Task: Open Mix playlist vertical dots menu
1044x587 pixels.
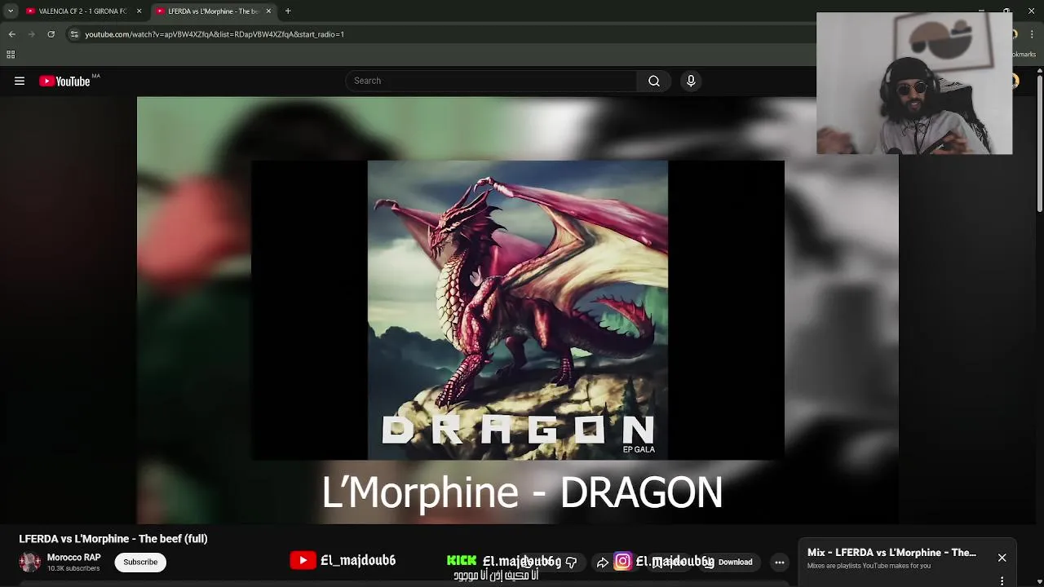Action: (1002, 581)
